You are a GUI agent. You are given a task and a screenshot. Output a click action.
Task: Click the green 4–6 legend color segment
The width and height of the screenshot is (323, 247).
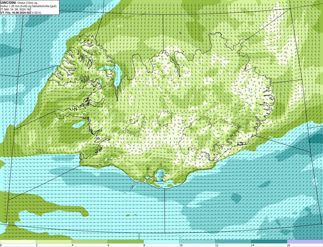pyautogui.click(x=90, y=241)
